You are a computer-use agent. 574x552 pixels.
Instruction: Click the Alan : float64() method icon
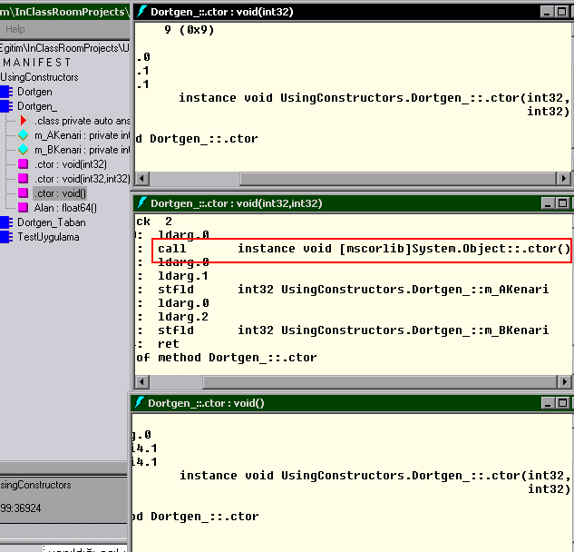coord(23,208)
